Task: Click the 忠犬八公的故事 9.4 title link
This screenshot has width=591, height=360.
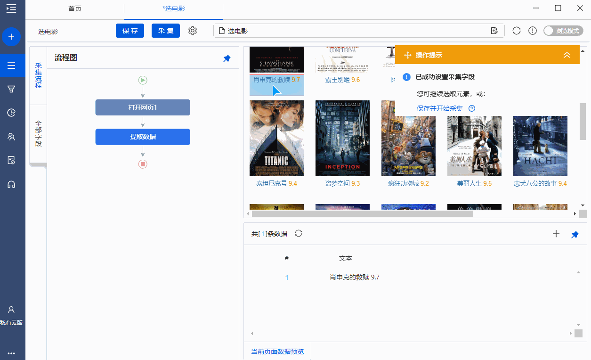Action: coord(540,183)
